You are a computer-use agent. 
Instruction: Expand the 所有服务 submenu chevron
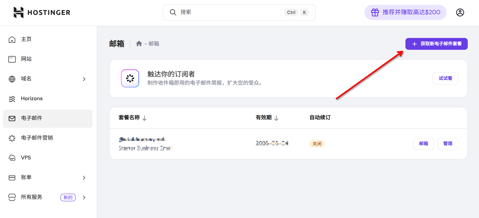(84, 197)
